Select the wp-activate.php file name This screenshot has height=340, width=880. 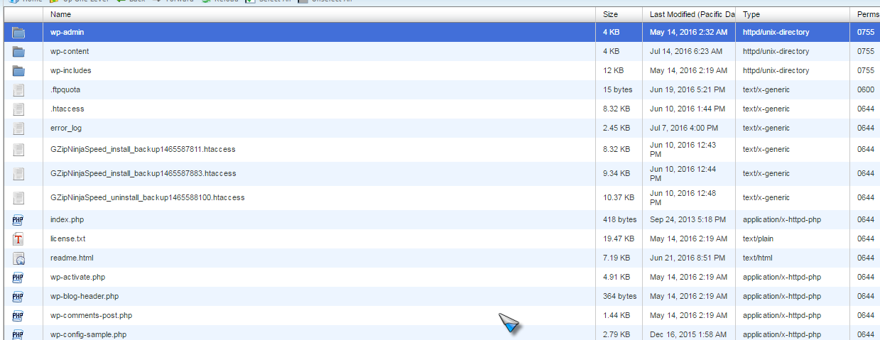point(77,278)
